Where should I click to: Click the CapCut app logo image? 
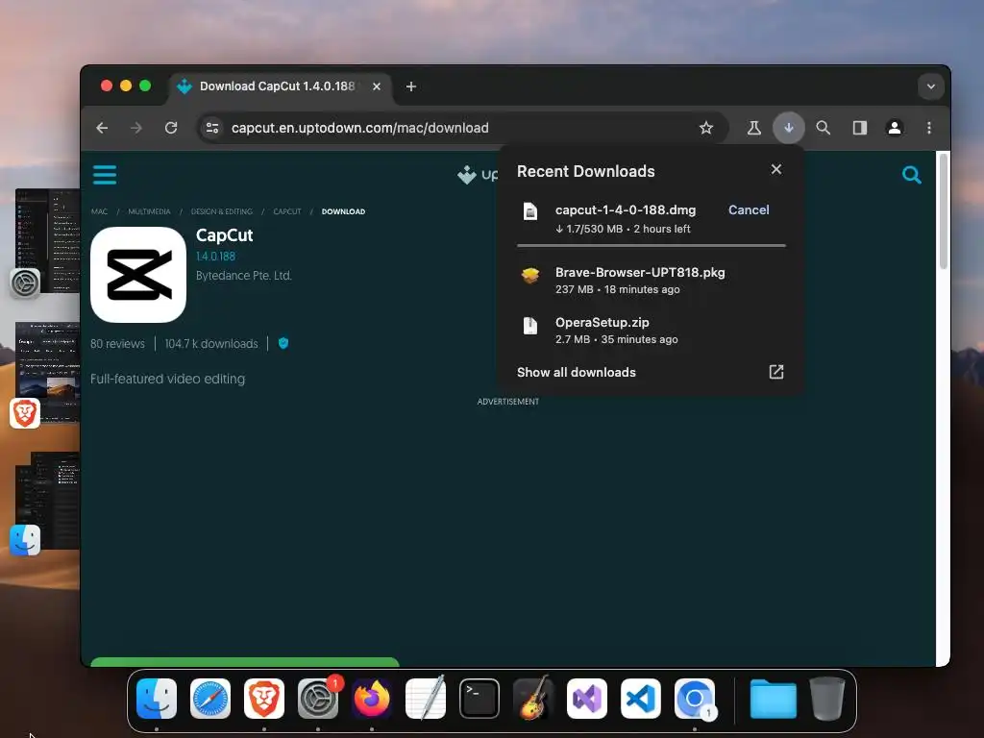click(x=138, y=275)
